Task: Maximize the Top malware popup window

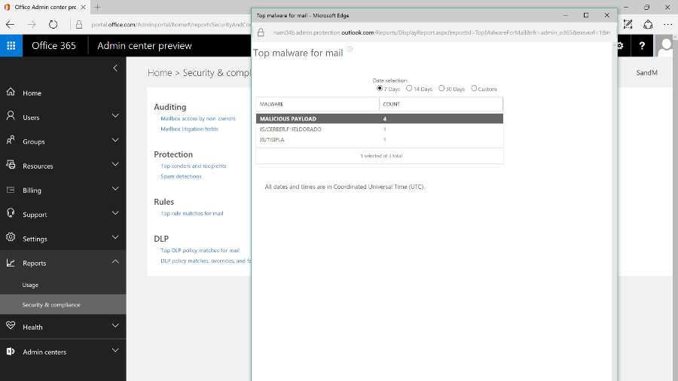Action: tap(586, 15)
